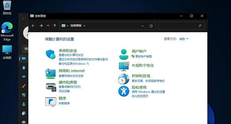Expand chevron before 控制面板 in address bar

(x=68, y=26)
